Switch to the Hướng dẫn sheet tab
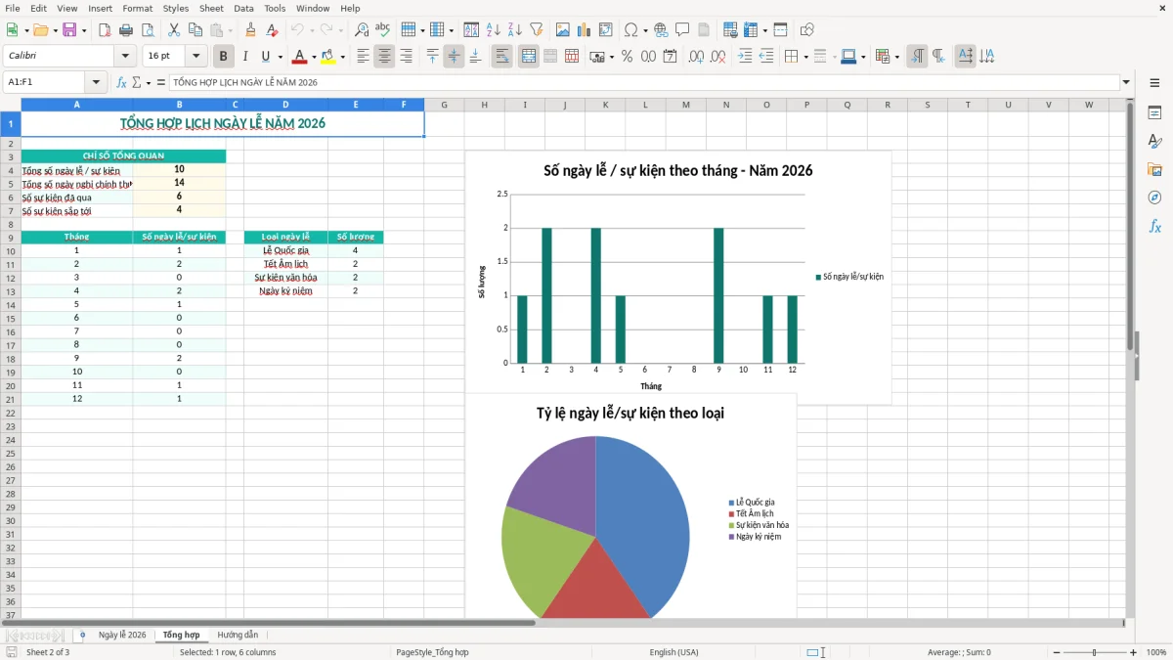The image size is (1173, 660). point(238,636)
